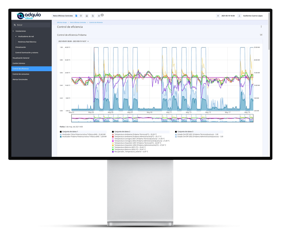The image size is (281, 237).
Task: Collapse Analizadores de red node
Action: (16, 36)
